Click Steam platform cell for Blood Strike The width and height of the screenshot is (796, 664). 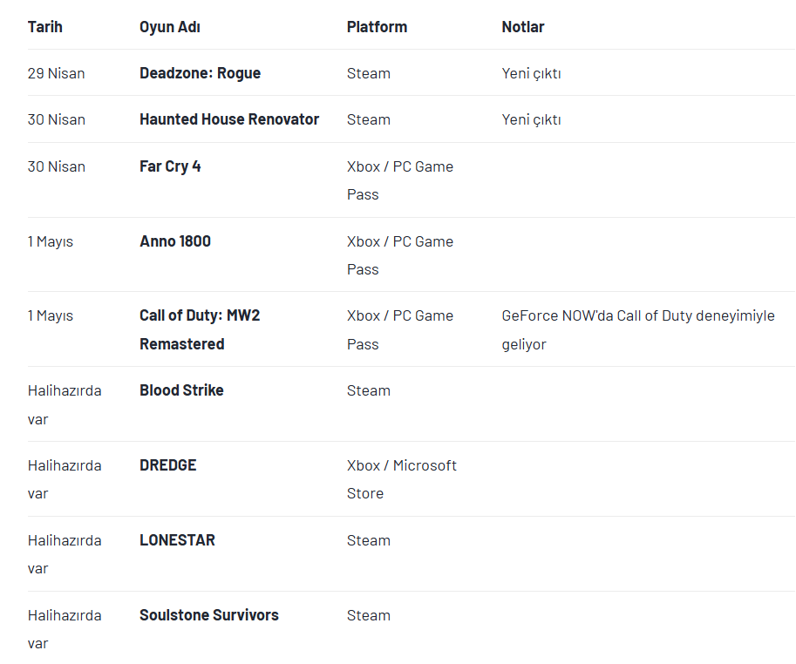[x=369, y=390]
